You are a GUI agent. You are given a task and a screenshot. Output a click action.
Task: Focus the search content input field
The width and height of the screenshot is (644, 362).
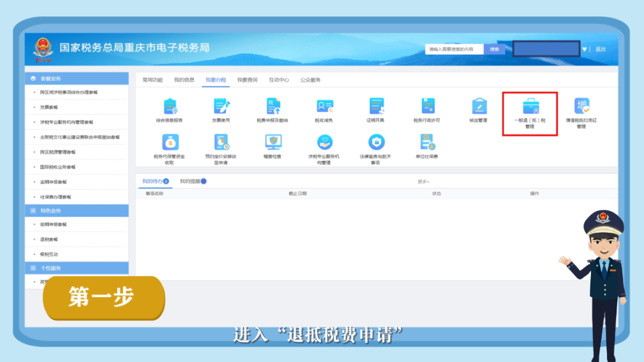click(x=454, y=49)
